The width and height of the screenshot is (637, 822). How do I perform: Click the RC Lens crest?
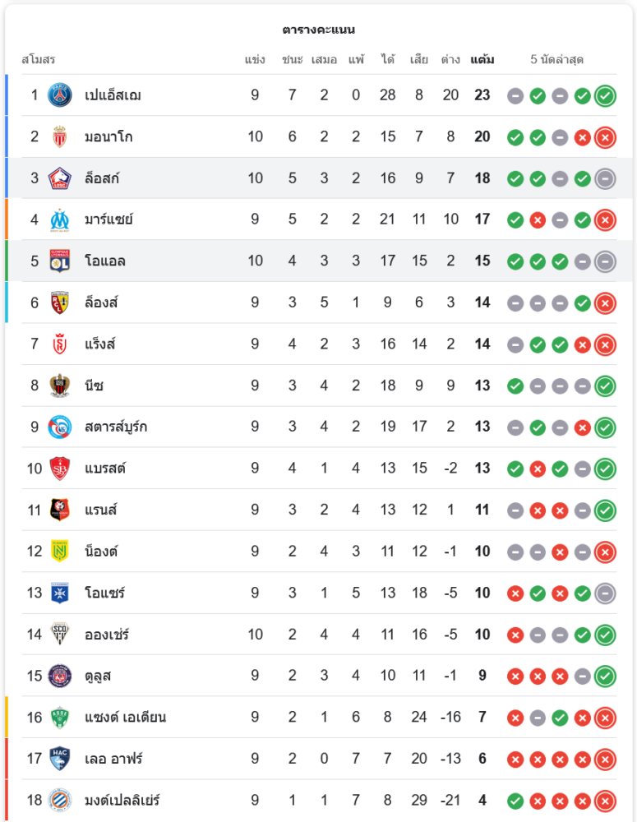pos(60,302)
